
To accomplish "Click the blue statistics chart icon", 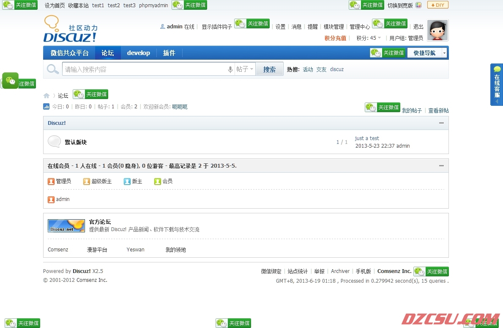I will (x=46, y=106).
